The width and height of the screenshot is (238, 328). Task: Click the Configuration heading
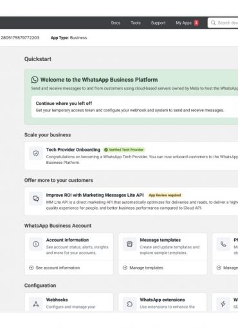point(40,286)
